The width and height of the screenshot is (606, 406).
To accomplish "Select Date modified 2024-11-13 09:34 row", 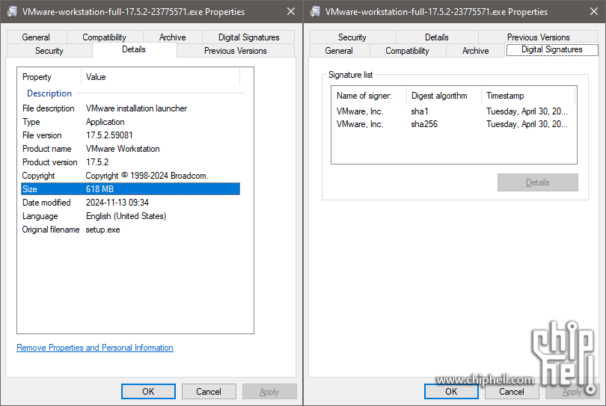I will point(131,203).
